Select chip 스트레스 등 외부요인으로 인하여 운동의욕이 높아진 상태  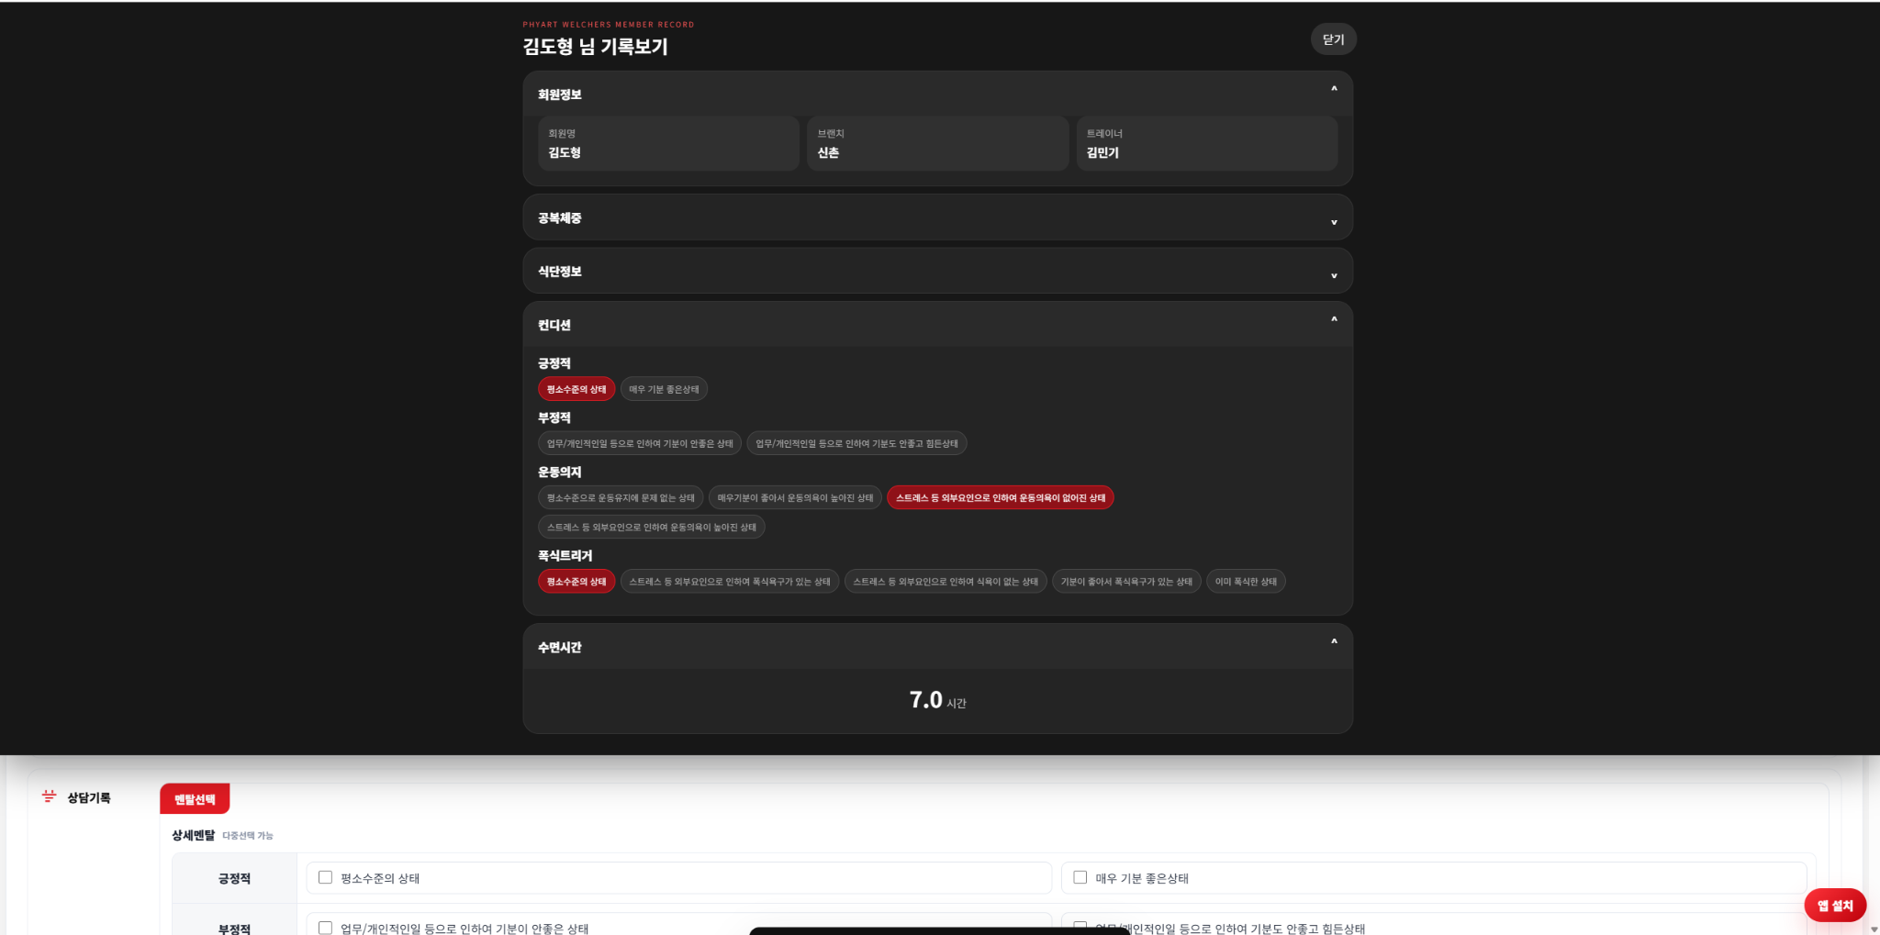tap(652, 527)
